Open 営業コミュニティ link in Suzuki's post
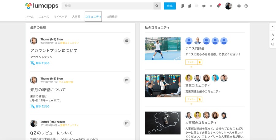This screenshot has height=140, width=276. tap(70, 125)
